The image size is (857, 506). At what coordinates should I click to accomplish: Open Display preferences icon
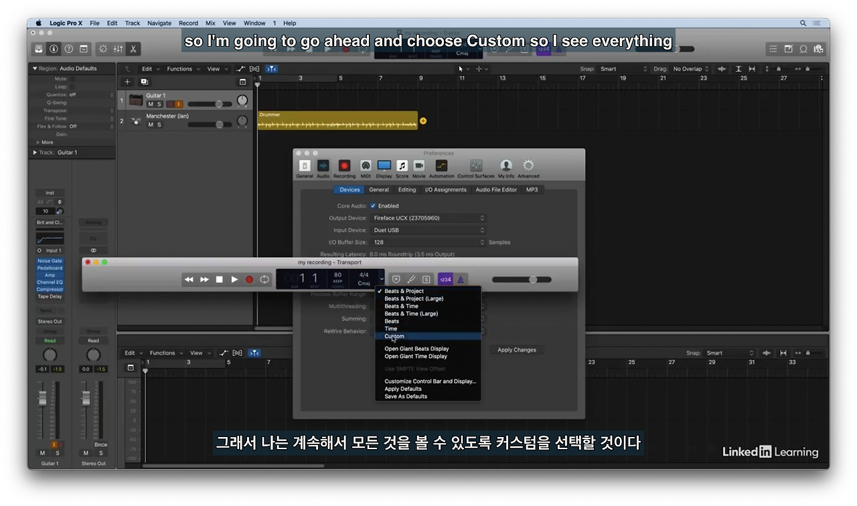pos(384,169)
